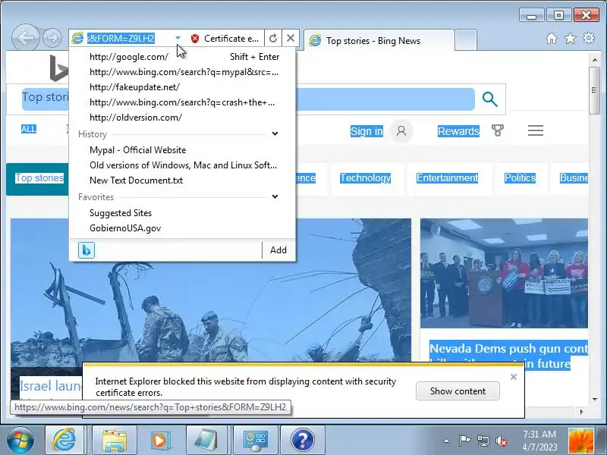Click the network tray icon
Screen dimensions: 607x455
click(483, 441)
